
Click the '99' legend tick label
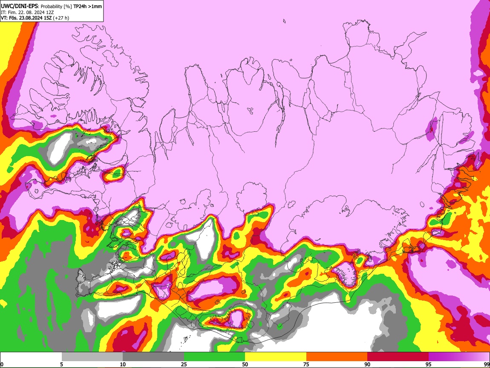pos(486,364)
